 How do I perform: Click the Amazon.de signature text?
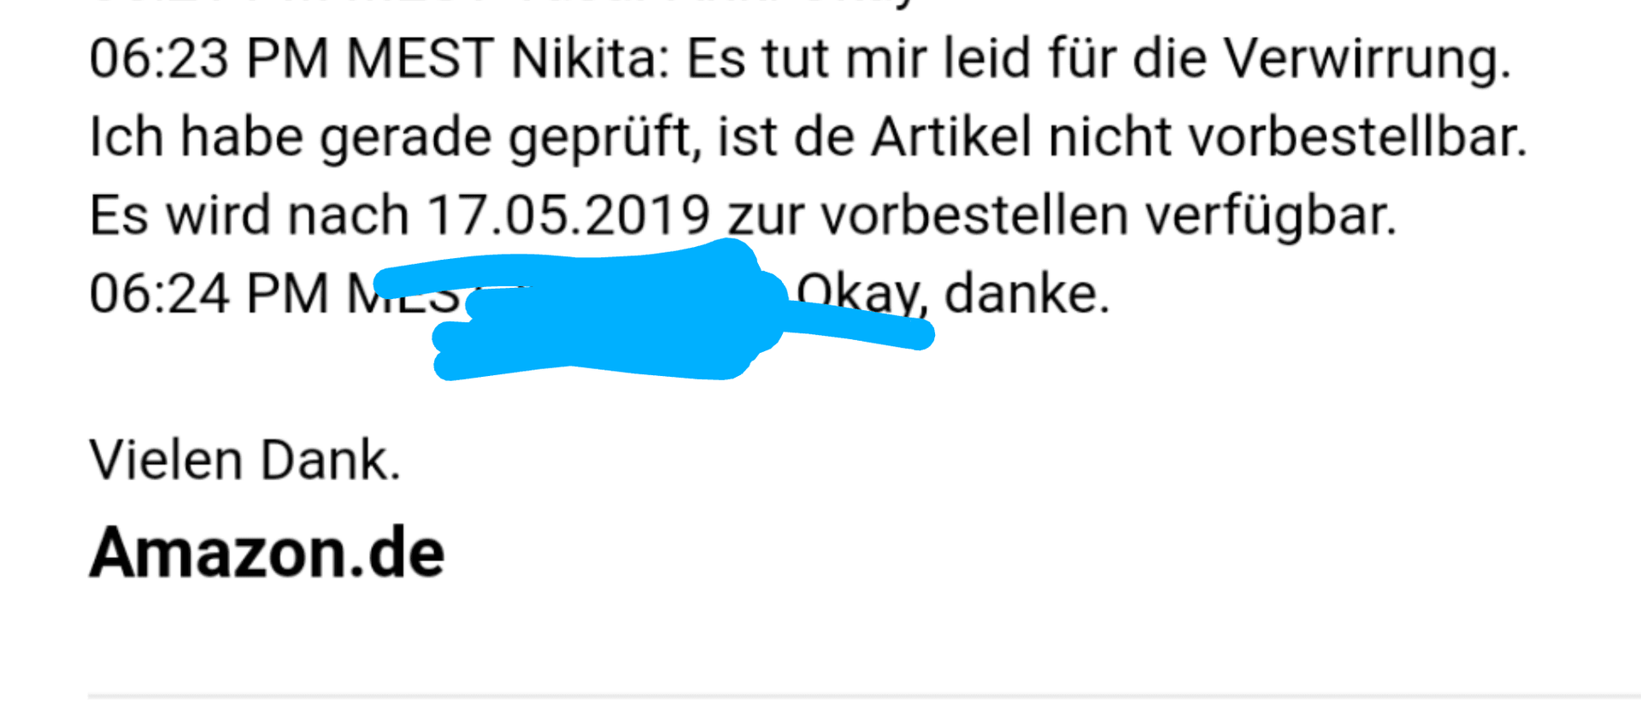click(267, 553)
